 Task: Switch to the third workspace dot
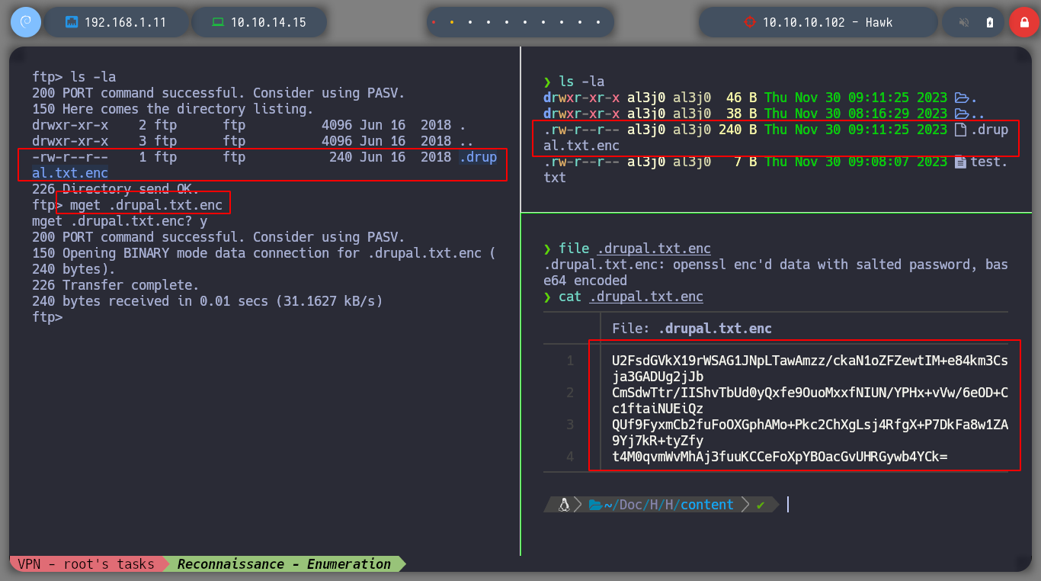tap(470, 23)
